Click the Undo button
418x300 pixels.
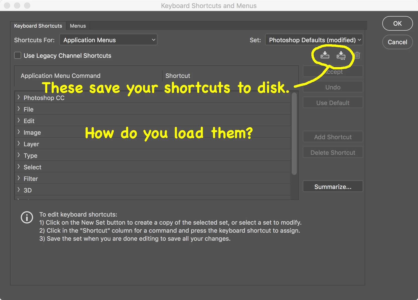[333, 87]
